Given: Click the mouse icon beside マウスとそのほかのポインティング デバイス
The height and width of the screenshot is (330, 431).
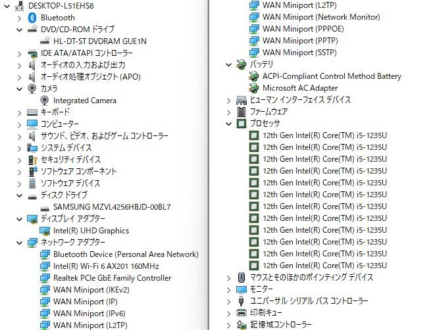Looking at the screenshot, I should click(x=241, y=277).
